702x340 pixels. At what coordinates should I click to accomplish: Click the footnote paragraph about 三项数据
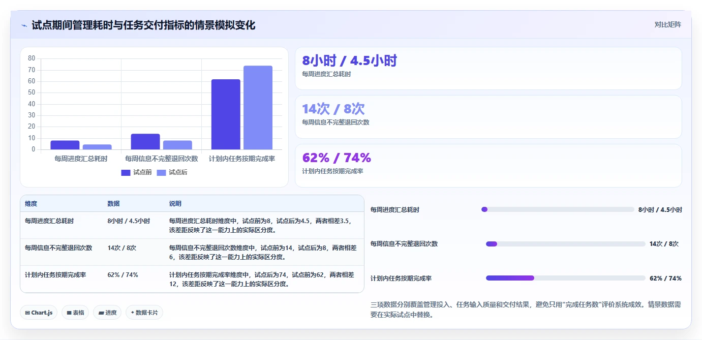526,310
